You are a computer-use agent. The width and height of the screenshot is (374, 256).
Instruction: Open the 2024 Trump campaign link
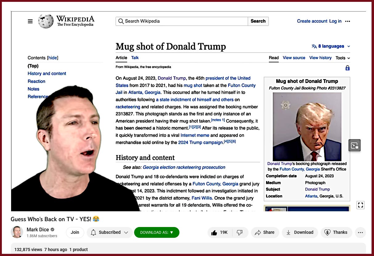(x=200, y=142)
